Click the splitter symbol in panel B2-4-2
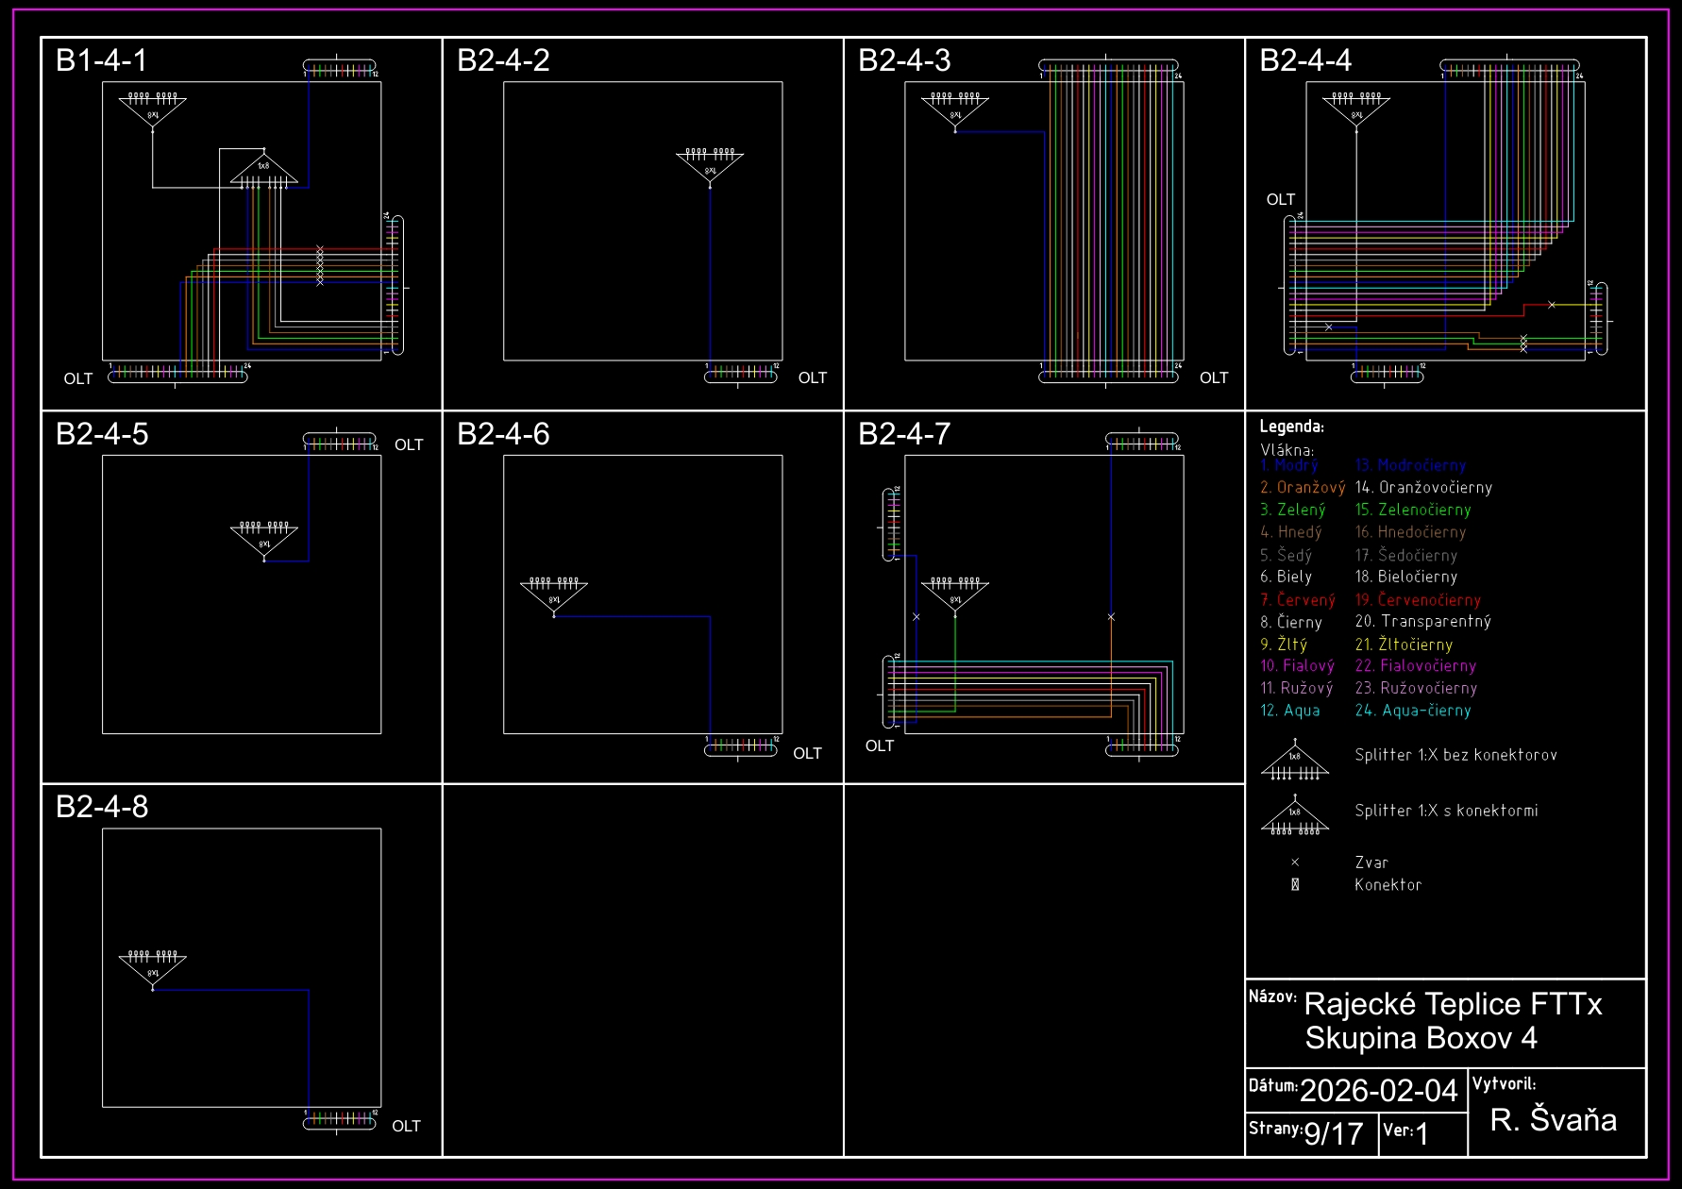 [710, 166]
